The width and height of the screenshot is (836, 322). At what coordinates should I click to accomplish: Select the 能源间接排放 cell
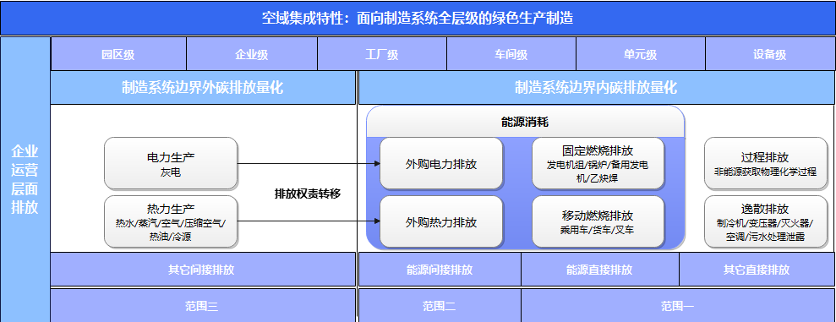click(x=440, y=270)
